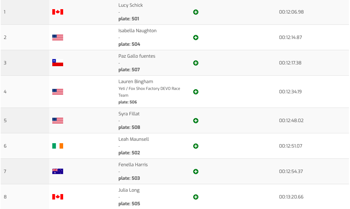This screenshot has width=350, height=209.
Task: Select Fenella Harris rider name
Action: tap(133, 165)
